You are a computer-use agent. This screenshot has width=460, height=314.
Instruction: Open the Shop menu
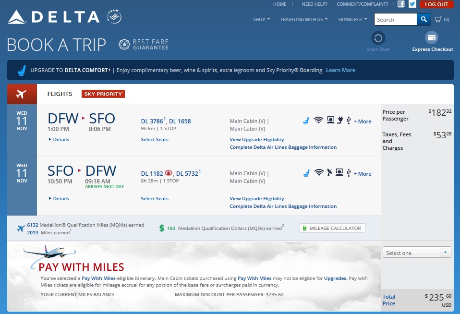[x=261, y=20]
